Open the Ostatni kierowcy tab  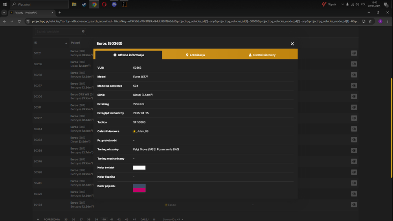click(262, 55)
